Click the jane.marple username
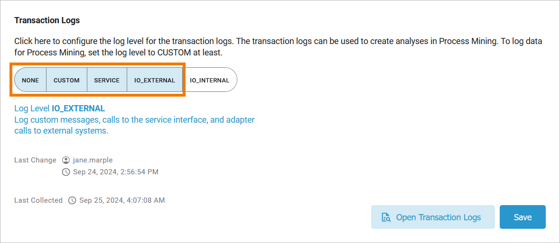This screenshot has width=560, height=243. [93, 160]
